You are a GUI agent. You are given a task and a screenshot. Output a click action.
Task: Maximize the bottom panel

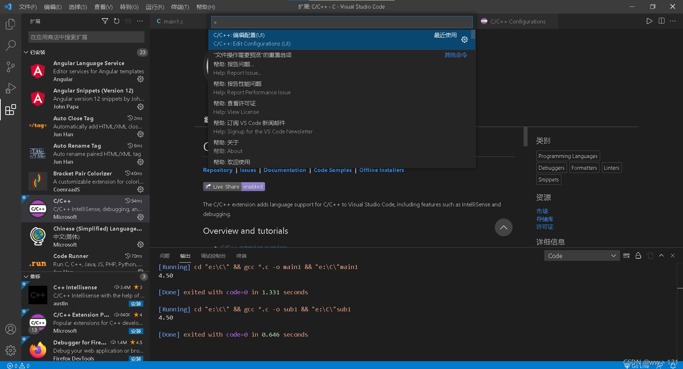[661, 255]
